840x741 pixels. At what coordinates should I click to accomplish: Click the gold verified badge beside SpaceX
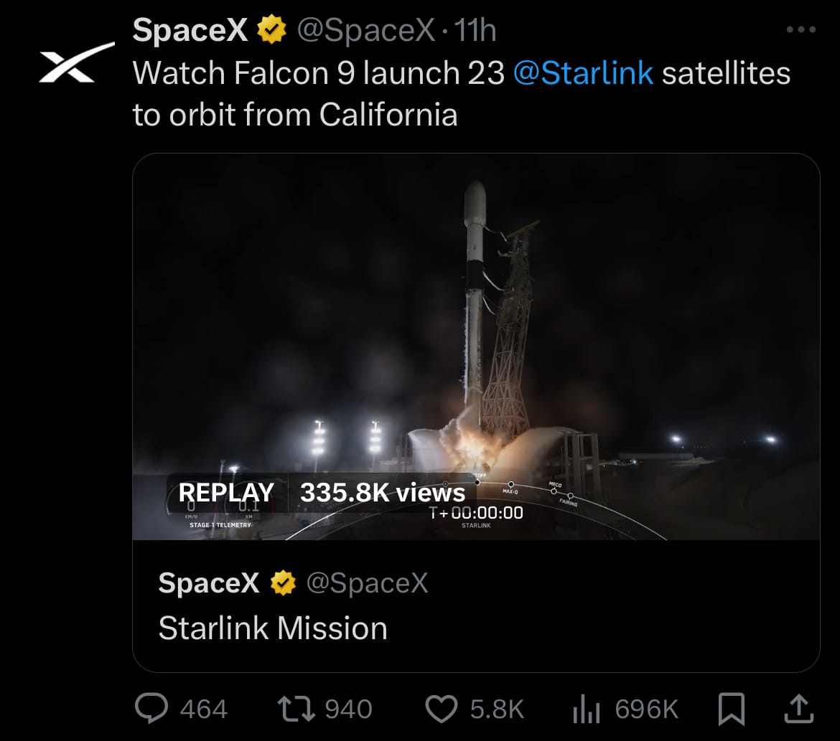pyautogui.click(x=272, y=29)
